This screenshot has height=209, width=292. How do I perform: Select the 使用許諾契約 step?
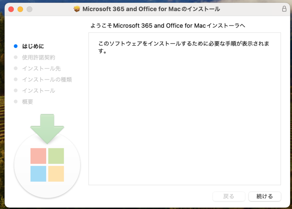(x=39, y=57)
